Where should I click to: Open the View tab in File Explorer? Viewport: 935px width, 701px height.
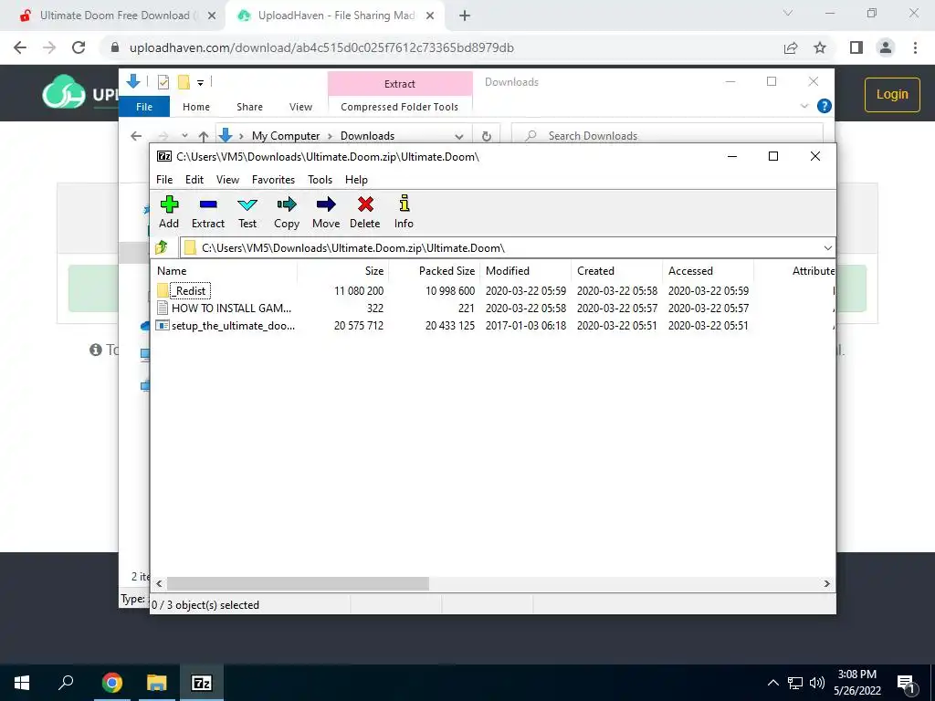[300, 107]
